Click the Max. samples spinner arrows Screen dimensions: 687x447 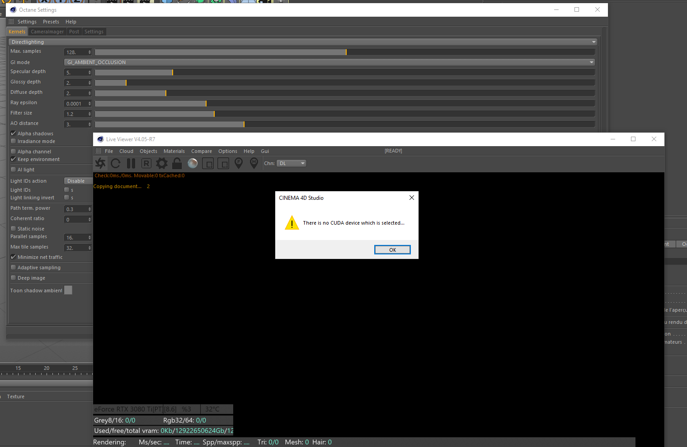coord(89,52)
